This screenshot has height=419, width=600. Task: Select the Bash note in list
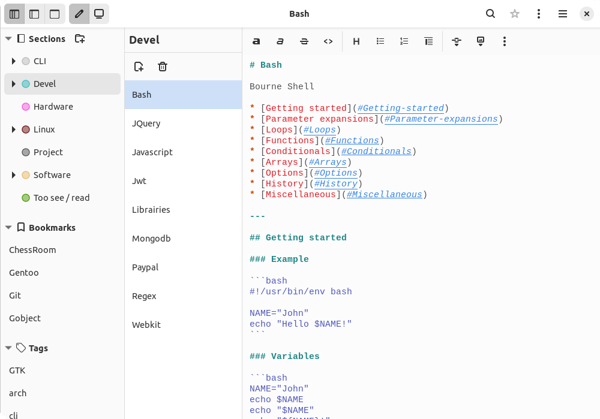[183, 95]
